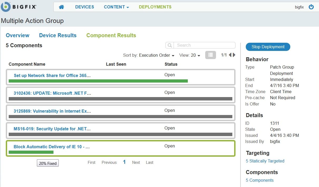This screenshot has width=319, height=187.
Task: Open the DEVICES menu item
Action: [x=85, y=7]
